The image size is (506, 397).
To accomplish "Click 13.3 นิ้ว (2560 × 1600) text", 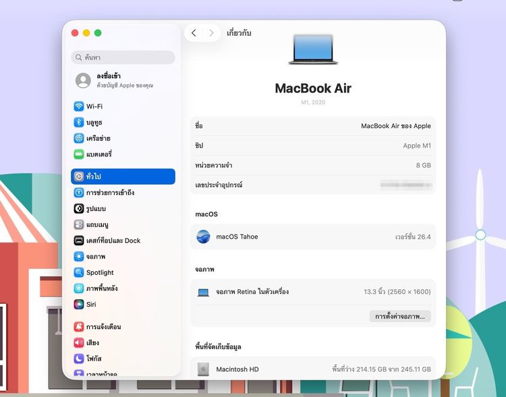I will click(397, 292).
